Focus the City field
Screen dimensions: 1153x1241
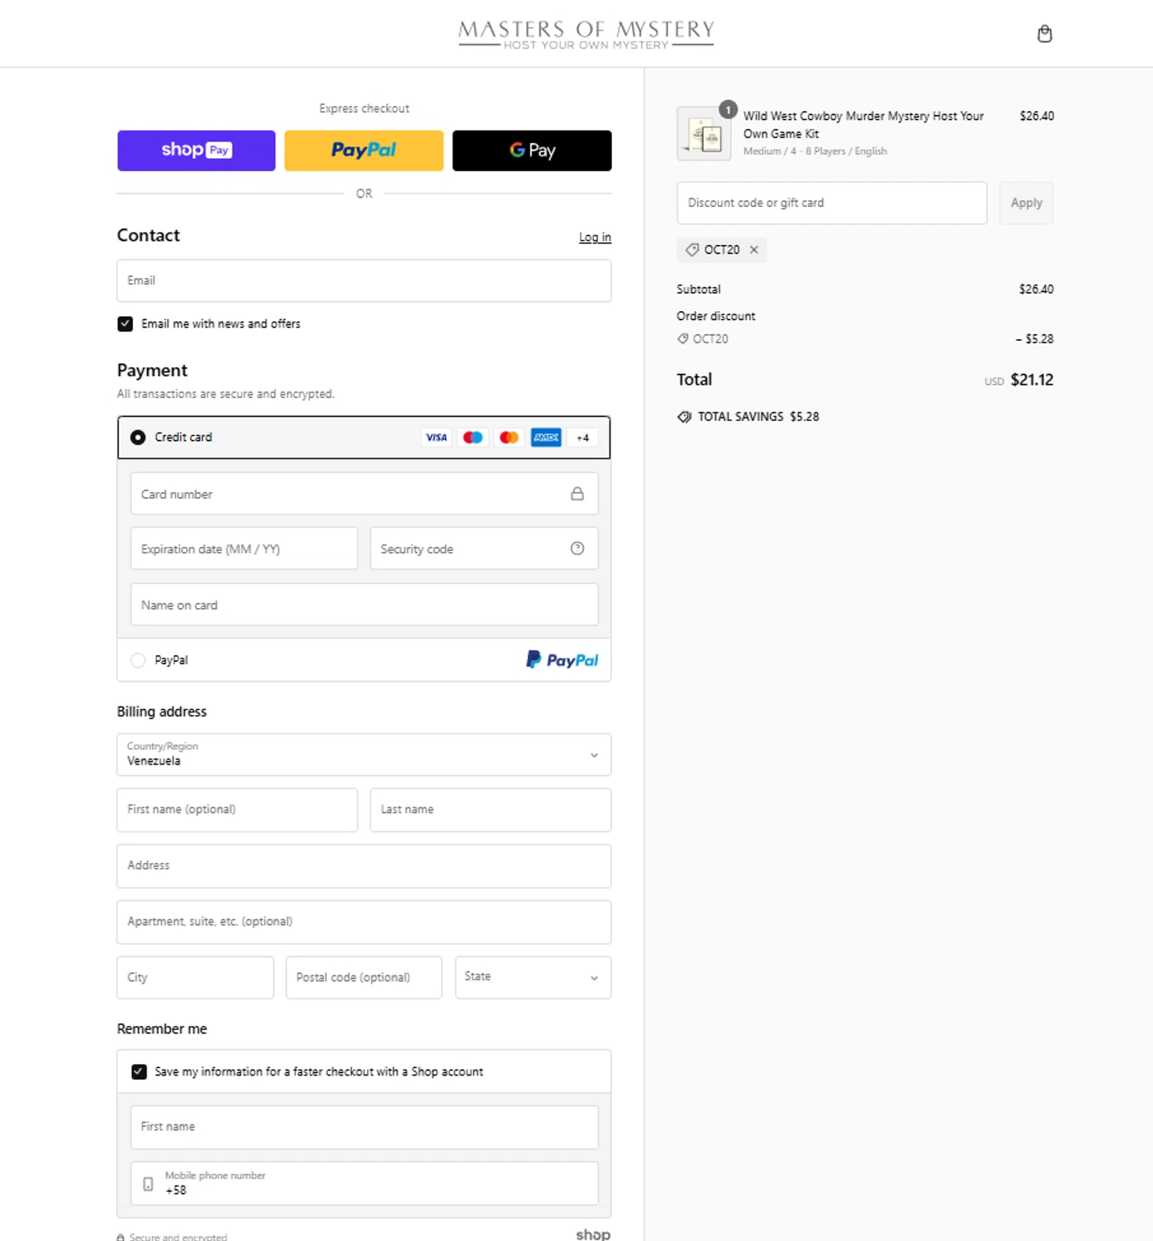click(195, 978)
